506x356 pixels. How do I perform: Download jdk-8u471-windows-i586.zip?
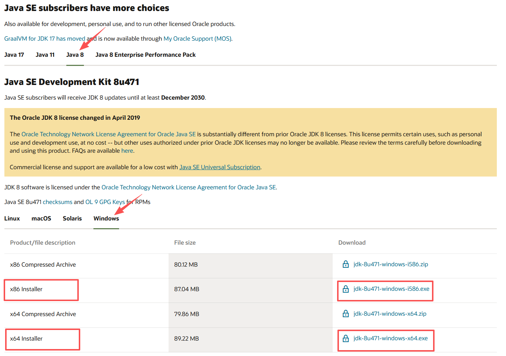391,264
